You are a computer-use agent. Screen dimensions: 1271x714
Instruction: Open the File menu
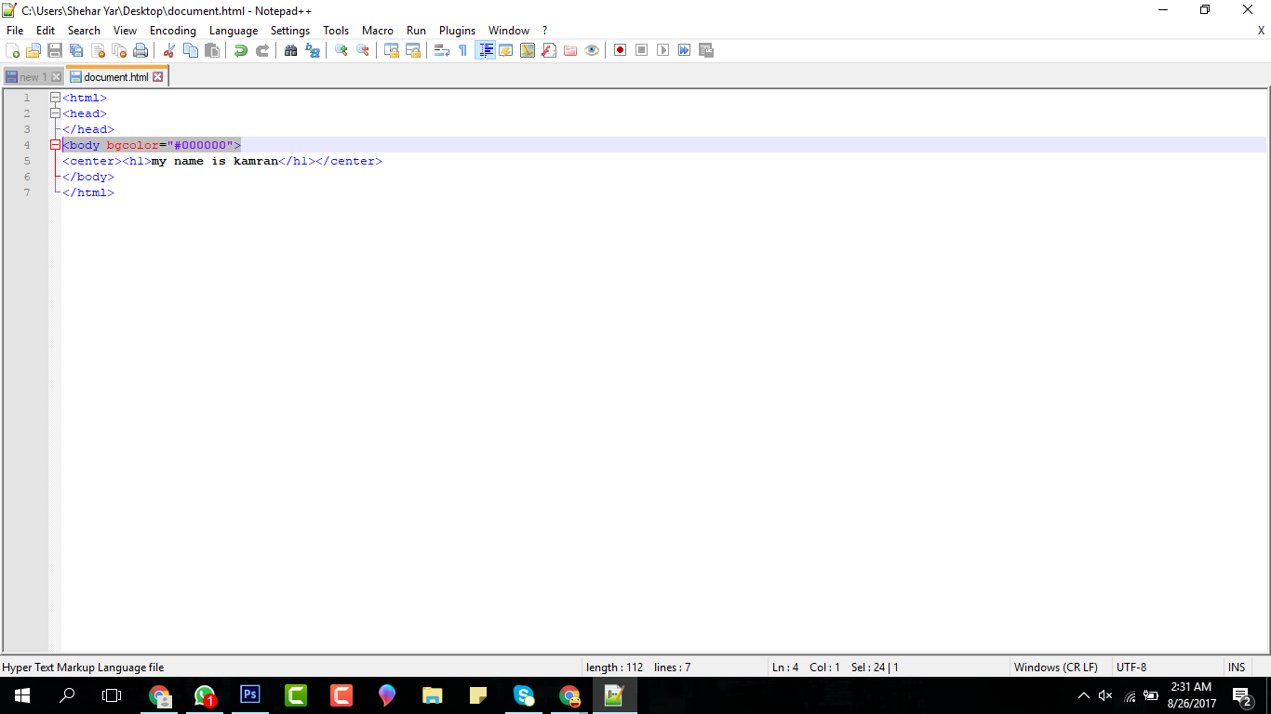pyautogui.click(x=15, y=31)
